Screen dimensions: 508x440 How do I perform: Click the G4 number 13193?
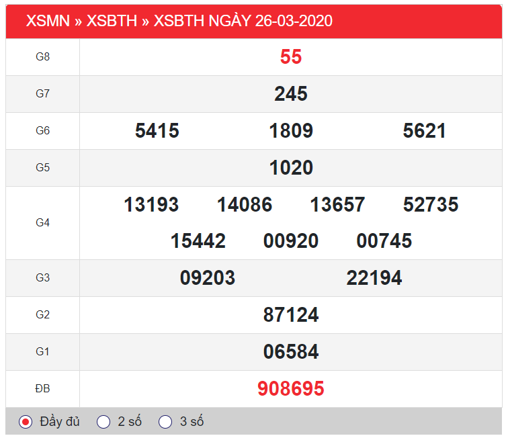pyautogui.click(x=151, y=205)
